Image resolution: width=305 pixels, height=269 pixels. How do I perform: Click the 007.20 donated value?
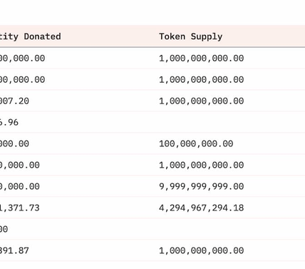14,101
